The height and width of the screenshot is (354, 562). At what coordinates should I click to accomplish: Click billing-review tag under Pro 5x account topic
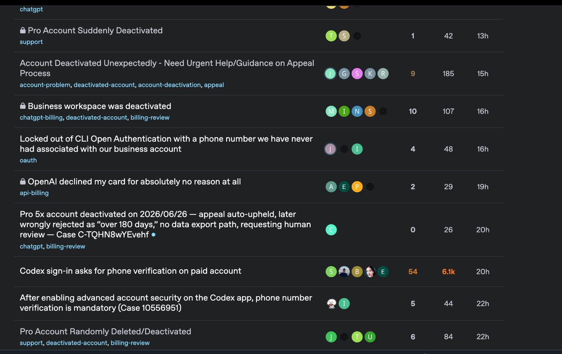[66, 246]
